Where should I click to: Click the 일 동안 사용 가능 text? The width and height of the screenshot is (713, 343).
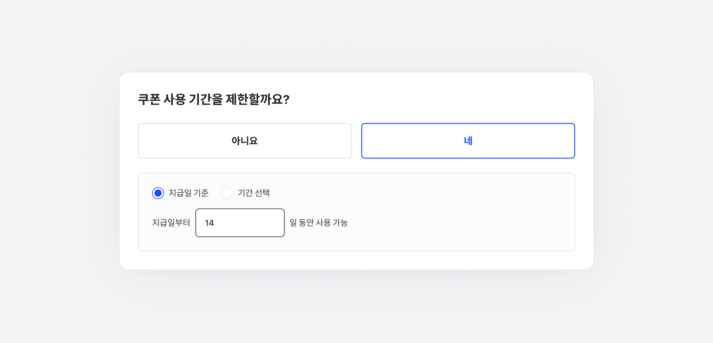(x=318, y=223)
